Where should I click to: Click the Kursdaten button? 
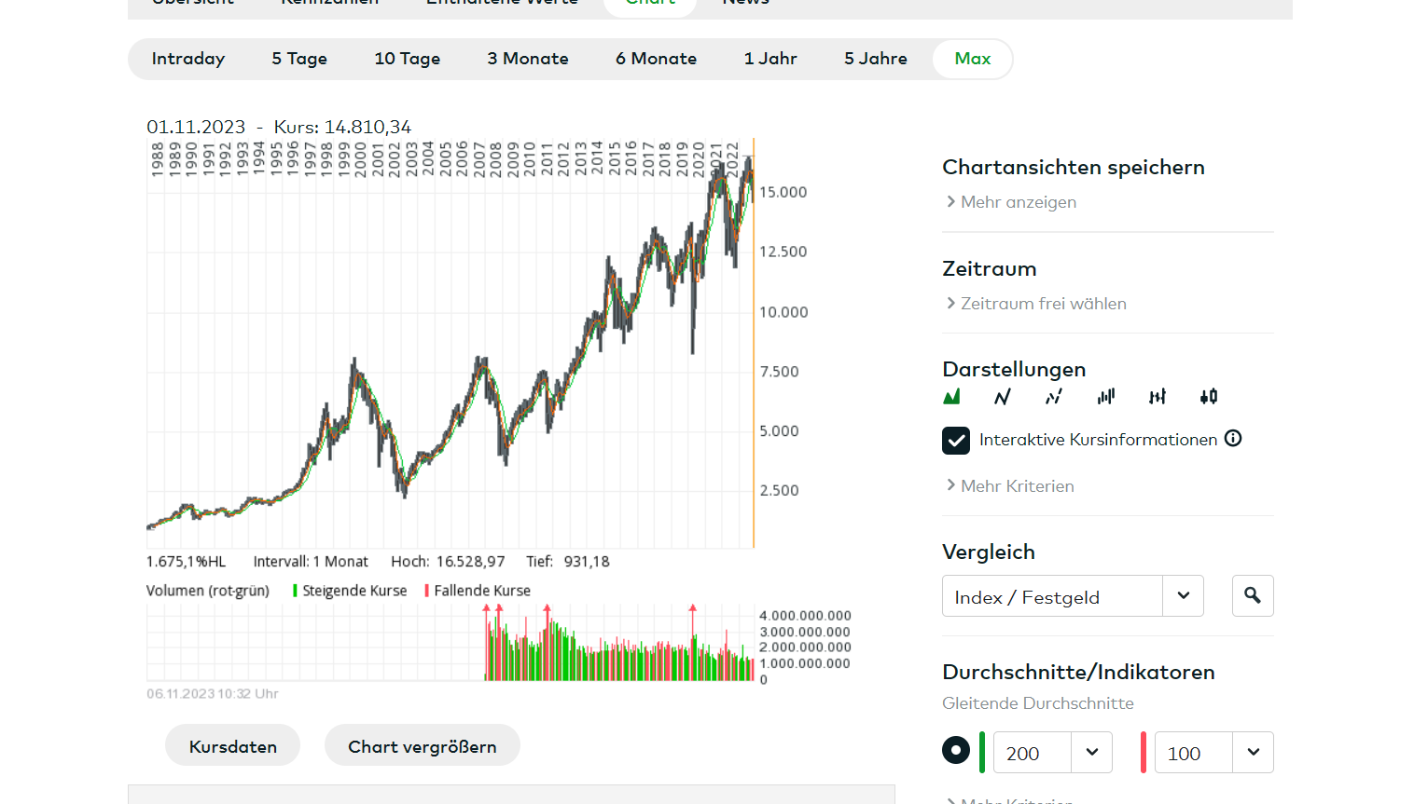(x=233, y=746)
